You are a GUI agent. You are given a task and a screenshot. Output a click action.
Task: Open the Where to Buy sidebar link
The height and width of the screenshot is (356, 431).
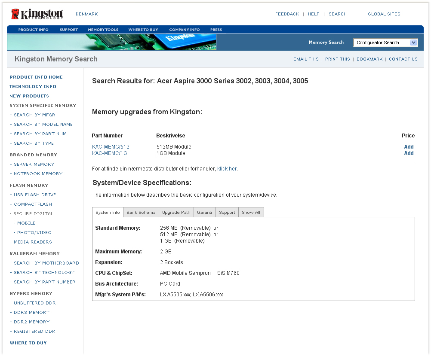pos(28,343)
